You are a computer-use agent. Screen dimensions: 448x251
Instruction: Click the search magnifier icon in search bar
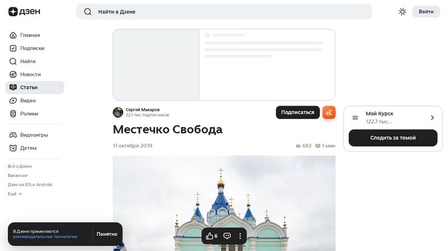pos(88,12)
